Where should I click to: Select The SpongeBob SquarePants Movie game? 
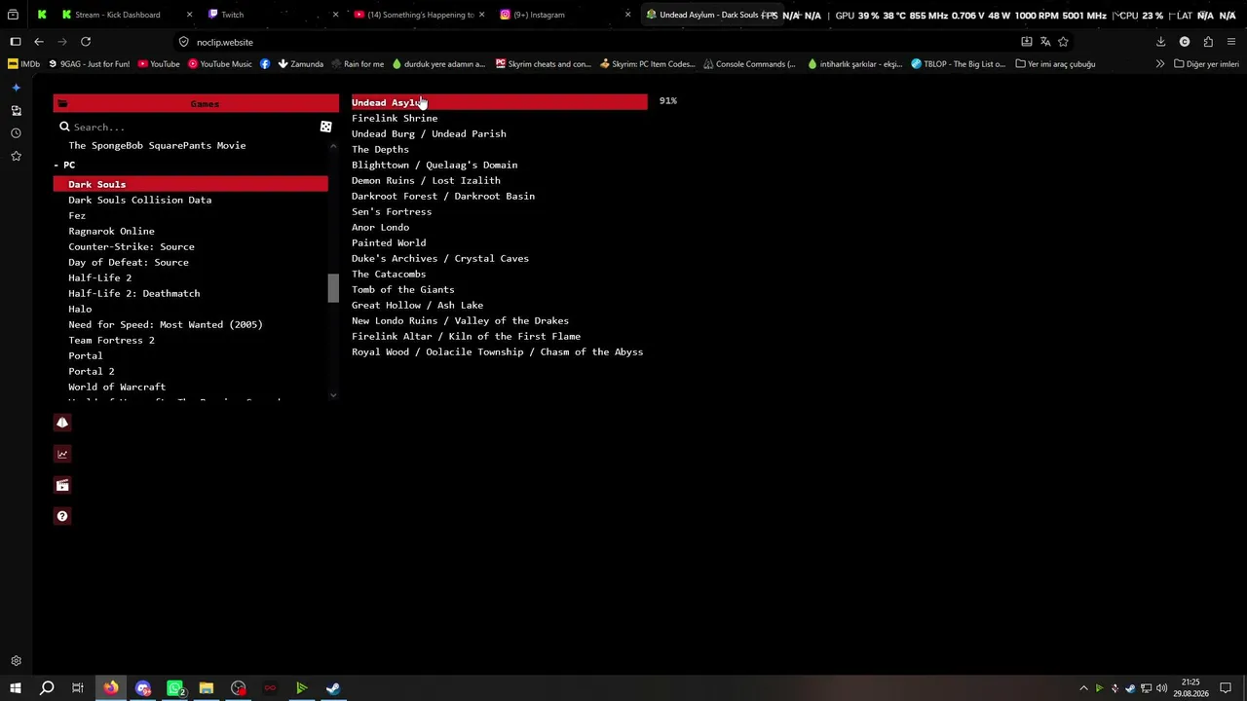tap(157, 145)
